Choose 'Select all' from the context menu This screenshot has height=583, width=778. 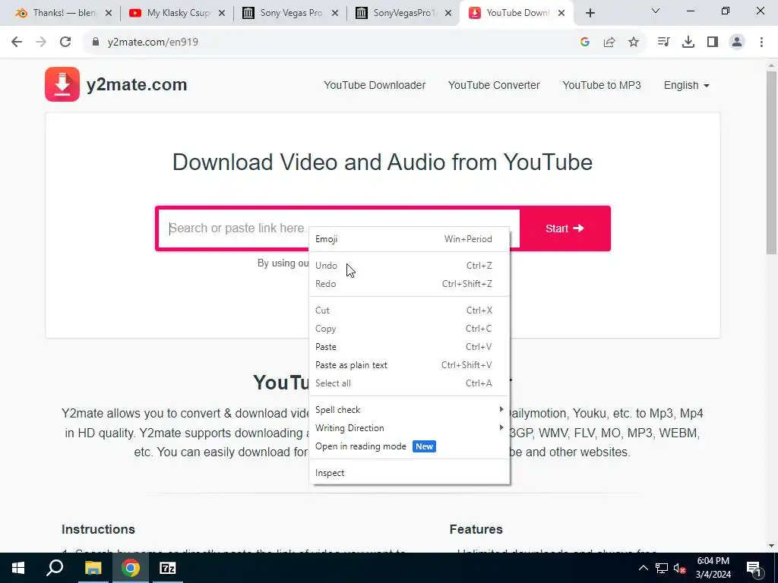[x=410, y=383]
